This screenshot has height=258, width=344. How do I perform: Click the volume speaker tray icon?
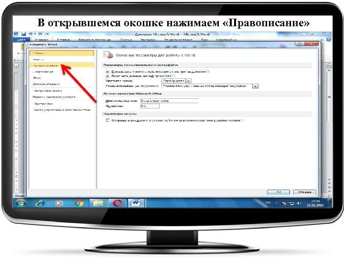coord(299,204)
